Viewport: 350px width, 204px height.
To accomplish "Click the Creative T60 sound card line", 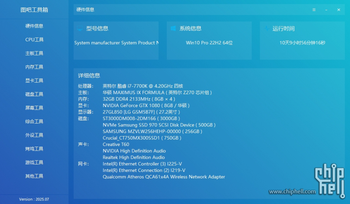I will pyautogui.click(x=116, y=145).
